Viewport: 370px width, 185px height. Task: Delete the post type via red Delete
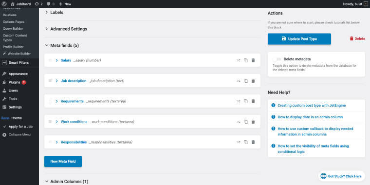(x=357, y=38)
